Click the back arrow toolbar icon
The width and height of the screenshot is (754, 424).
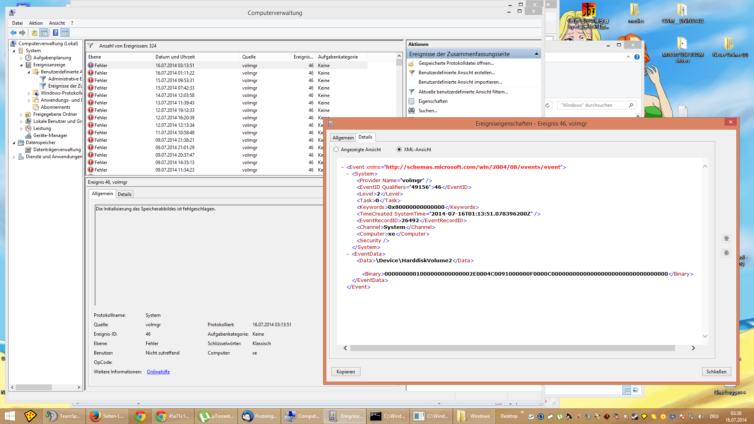click(x=13, y=33)
